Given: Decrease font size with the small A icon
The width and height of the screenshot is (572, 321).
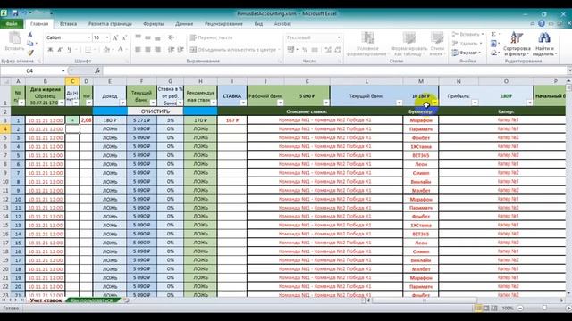Looking at the screenshot, I should 124,37.
